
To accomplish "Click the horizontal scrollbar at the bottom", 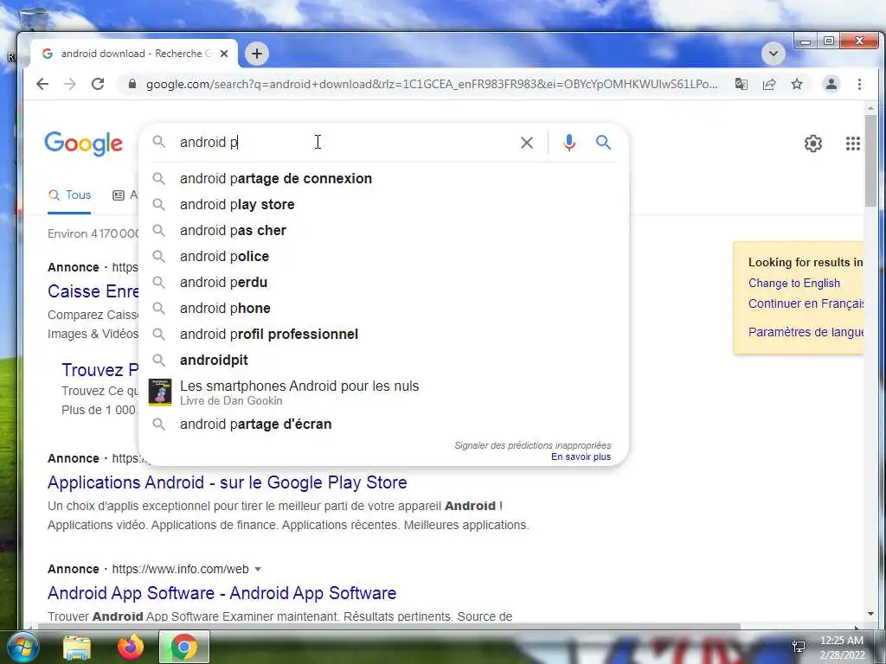I will [388, 626].
